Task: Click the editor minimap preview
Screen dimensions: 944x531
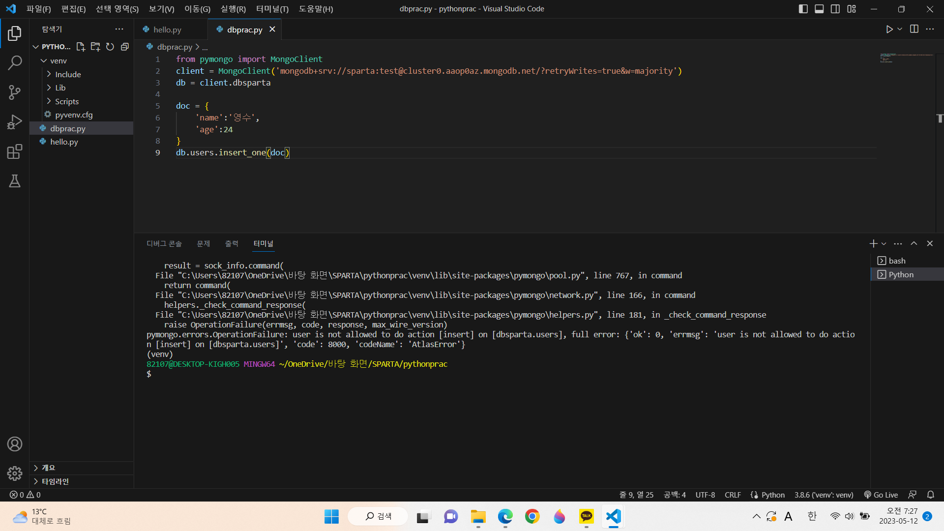Action: pos(906,58)
